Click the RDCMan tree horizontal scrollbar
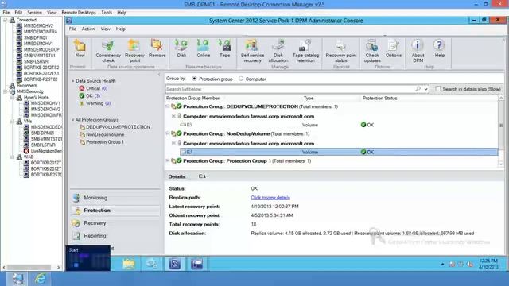 [31, 267]
